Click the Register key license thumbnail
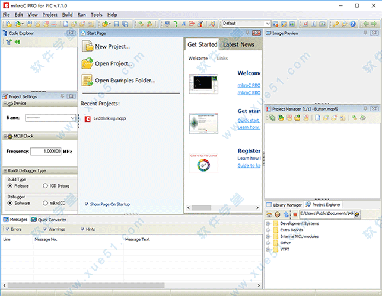 point(203,163)
